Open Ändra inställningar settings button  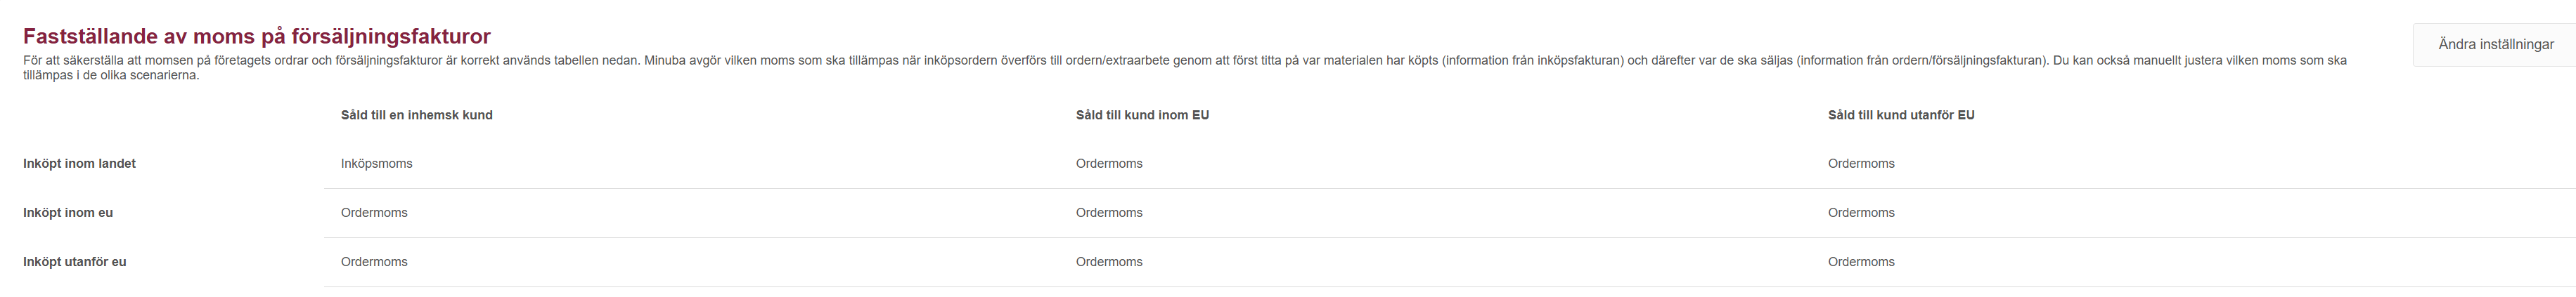coord(2495,44)
